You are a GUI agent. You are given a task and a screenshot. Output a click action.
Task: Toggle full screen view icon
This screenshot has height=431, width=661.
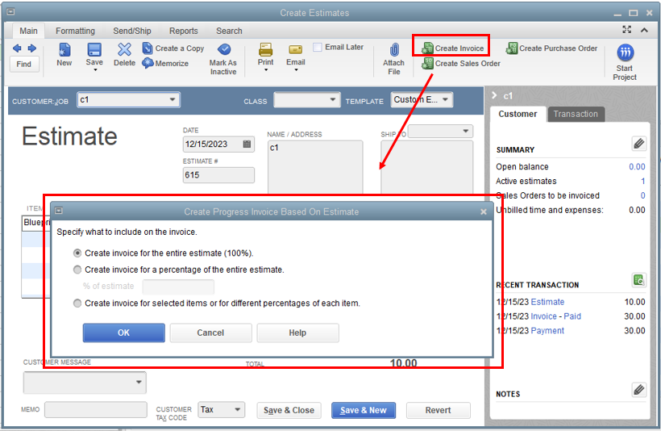pyautogui.click(x=627, y=30)
